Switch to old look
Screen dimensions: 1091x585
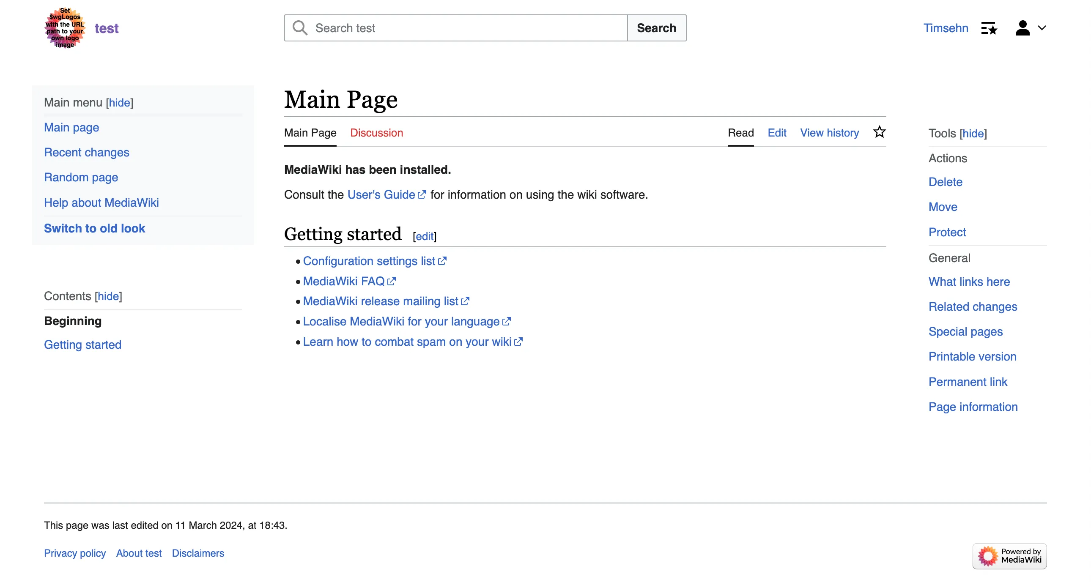pyautogui.click(x=94, y=229)
